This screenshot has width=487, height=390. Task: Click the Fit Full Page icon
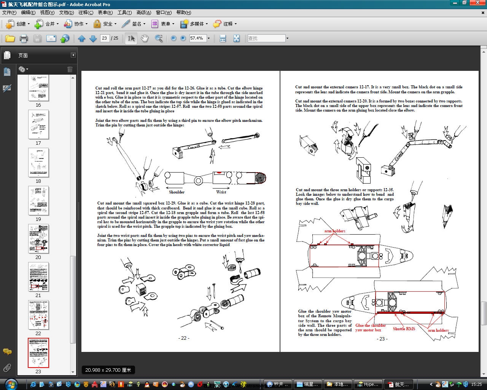(x=236, y=38)
